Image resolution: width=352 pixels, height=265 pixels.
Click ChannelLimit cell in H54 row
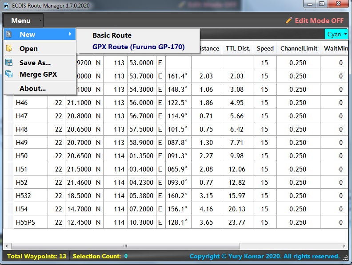[x=298, y=209]
